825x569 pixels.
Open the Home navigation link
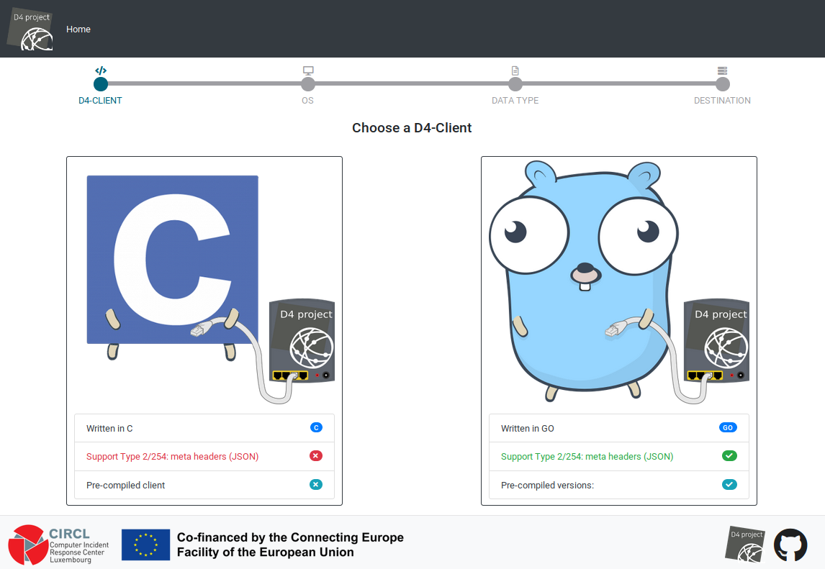[x=78, y=29]
